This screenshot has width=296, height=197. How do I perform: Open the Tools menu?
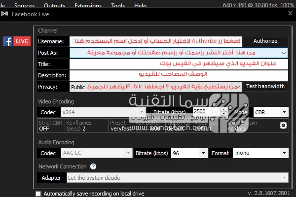[x=118, y=5]
